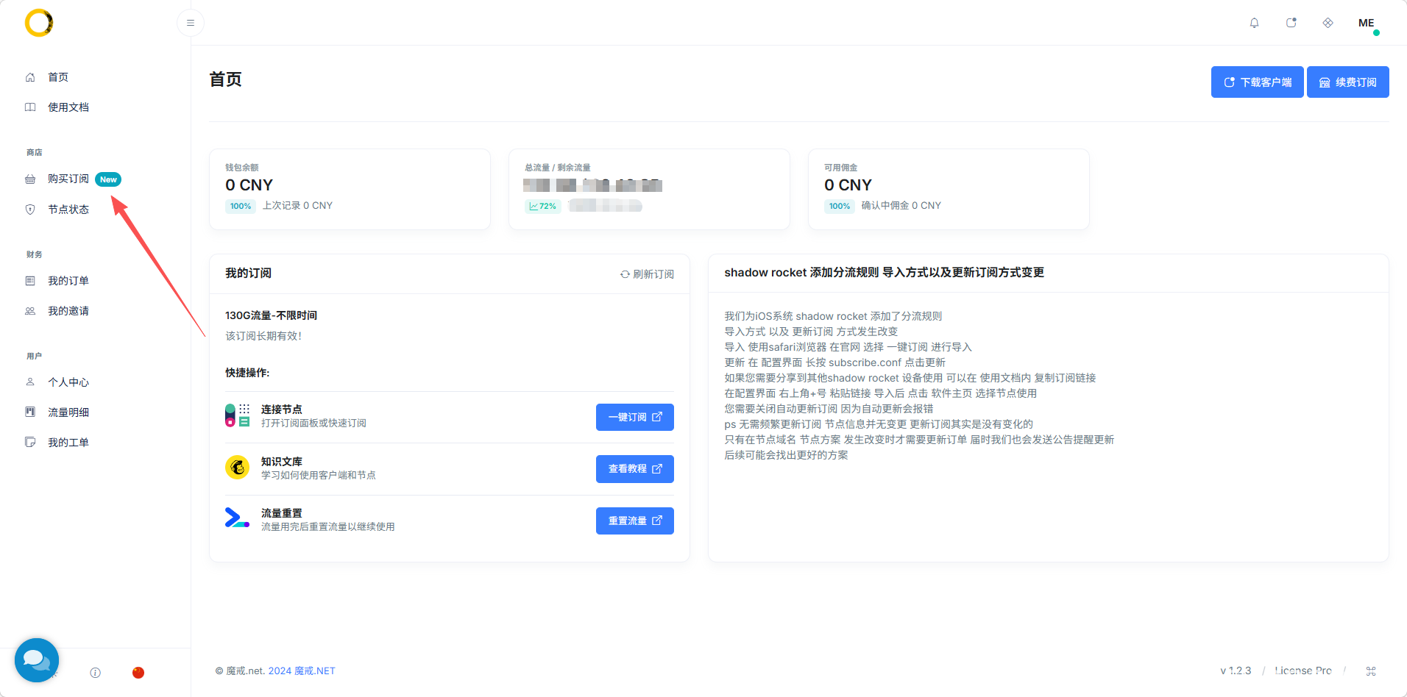The image size is (1407, 697).
Task: Open 流量明细 in the sidebar
Action: [x=68, y=412]
